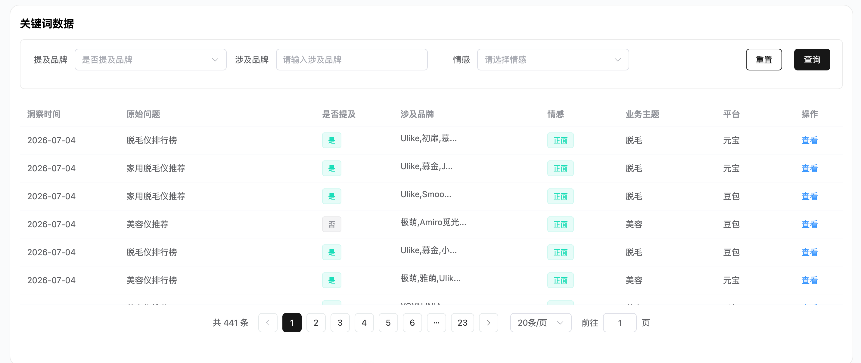Open the 提及品牌 dropdown
This screenshot has height=363, width=861.
151,60
